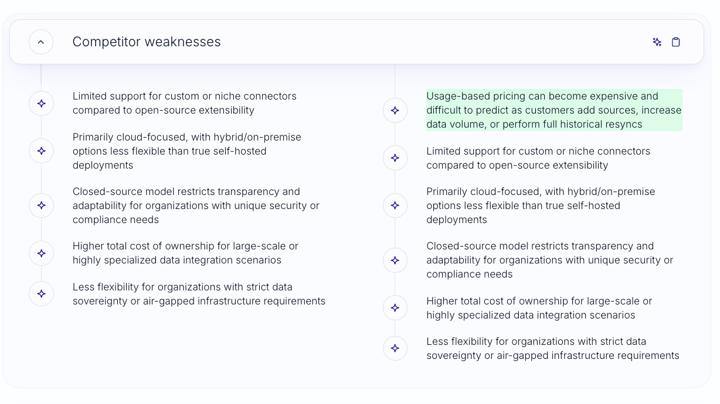Click sparkle icon beside right 'Closed-source model' item
Screen dimensions: 720x404
395,260
